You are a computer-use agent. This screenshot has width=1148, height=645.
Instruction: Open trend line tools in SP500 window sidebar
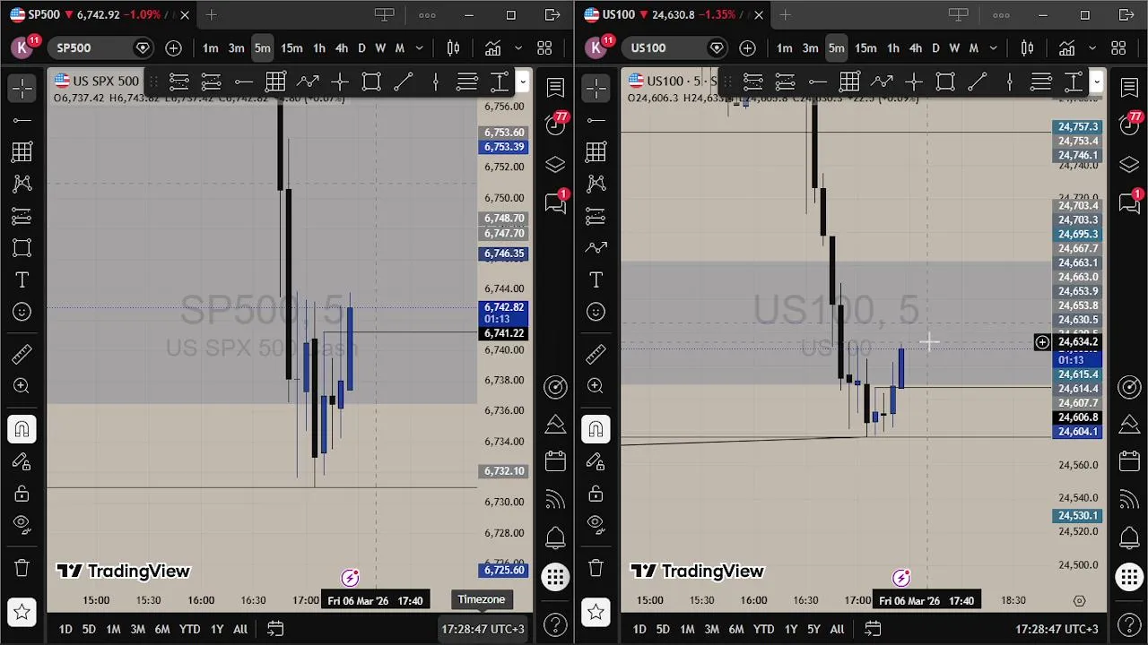[22, 120]
